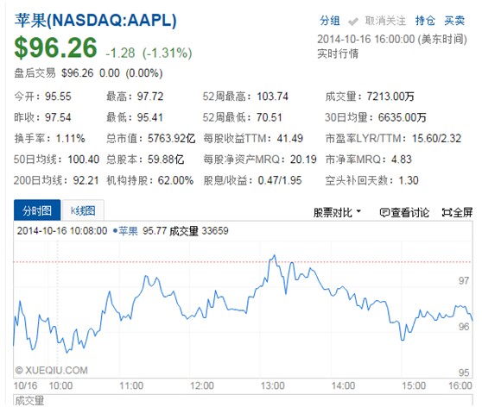
Task: Click the 成交量 7213.00万 value
Action: (390, 97)
